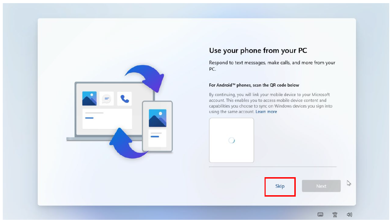Click the phone call icon on laptop illustration
Screen dimensions: 392x224
pos(125,98)
